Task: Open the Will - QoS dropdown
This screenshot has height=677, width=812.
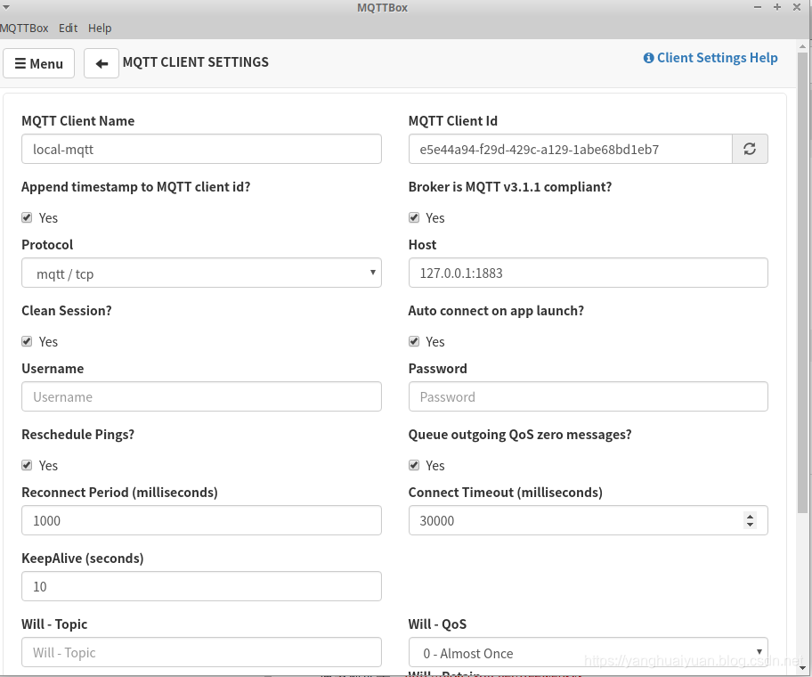Action: (589, 653)
